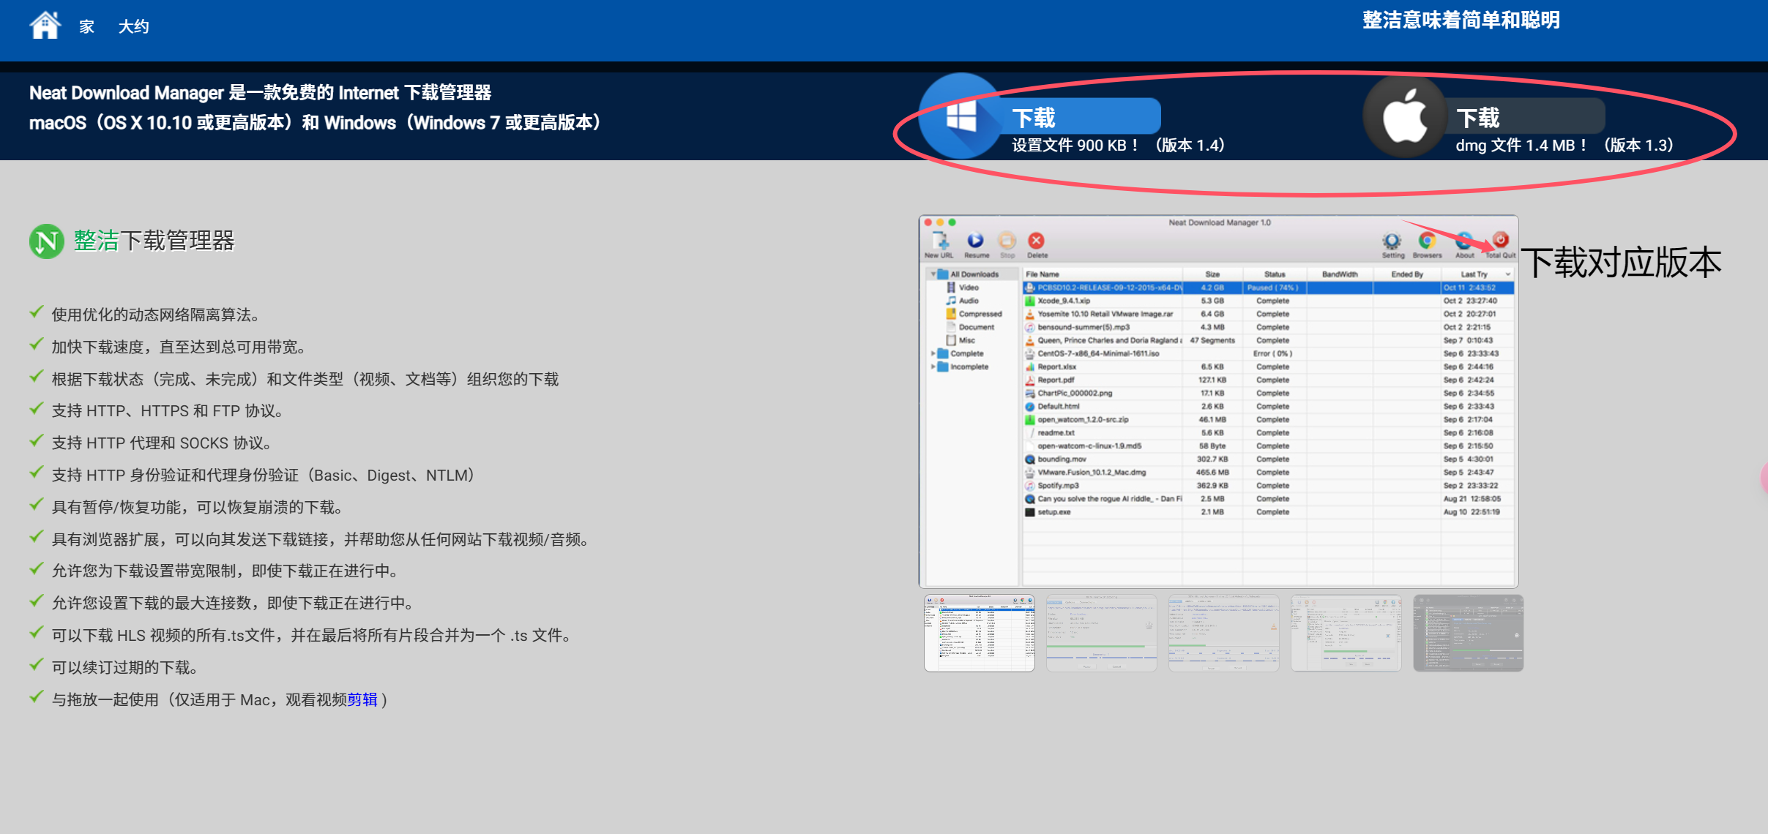This screenshot has height=834, width=1768.
Task: Collapse the All Downloads tree arrow
Action: pos(933,274)
